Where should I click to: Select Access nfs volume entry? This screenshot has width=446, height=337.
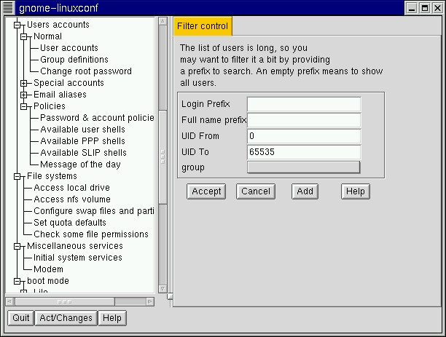tap(72, 199)
